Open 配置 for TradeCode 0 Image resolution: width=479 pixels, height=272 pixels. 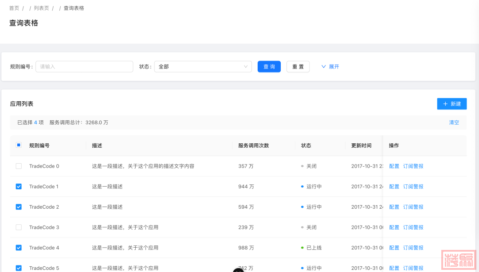(x=394, y=166)
